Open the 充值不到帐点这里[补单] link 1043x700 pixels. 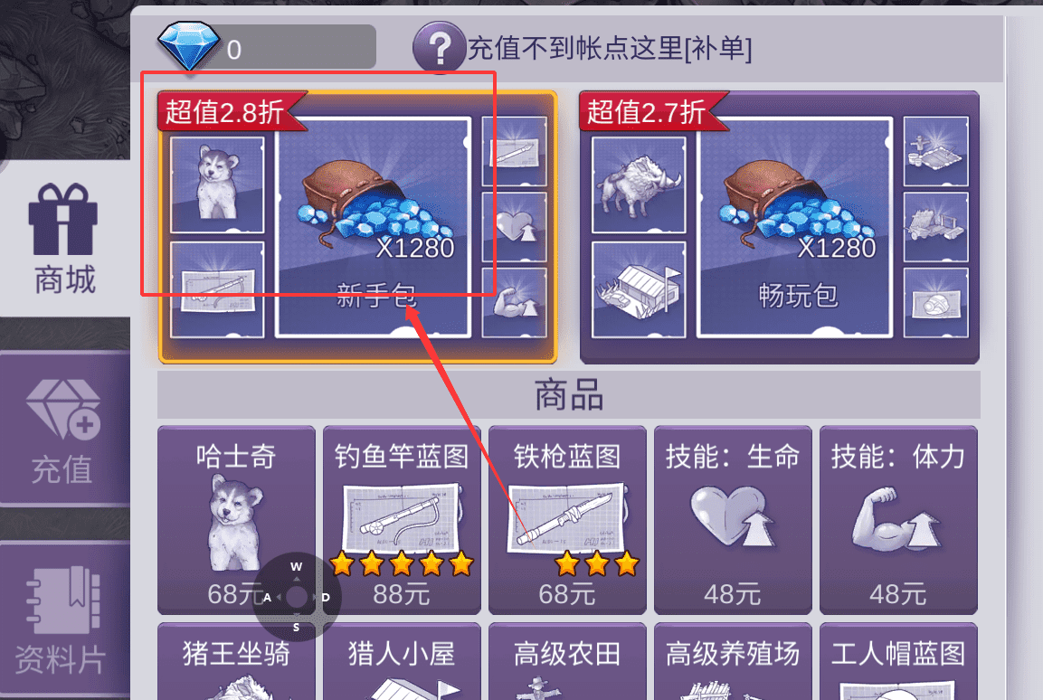point(610,49)
